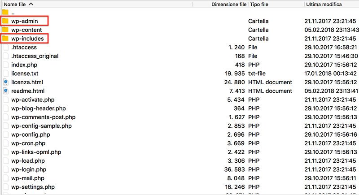
Task: Toggle sort arrow in Nome file header
Action: click(31, 4)
